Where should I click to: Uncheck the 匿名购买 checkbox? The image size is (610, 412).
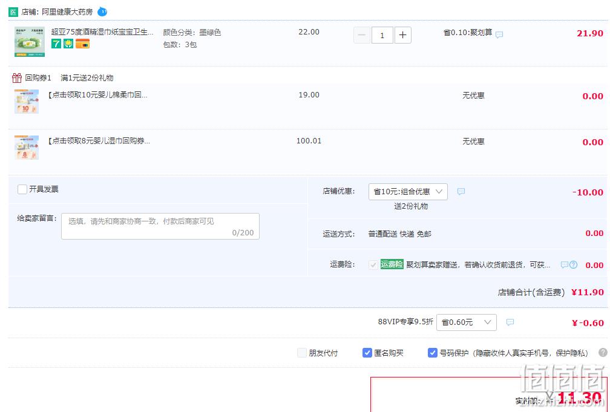tap(367, 353)
